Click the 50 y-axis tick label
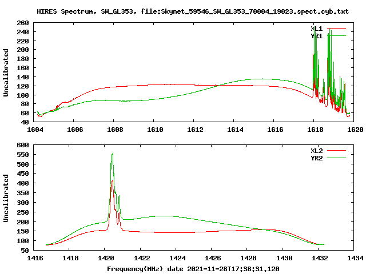The width and height of the screenshot is (366, 274). [25, 251]
